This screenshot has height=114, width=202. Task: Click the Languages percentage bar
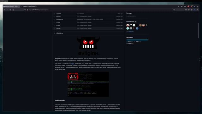coord(138,40)
